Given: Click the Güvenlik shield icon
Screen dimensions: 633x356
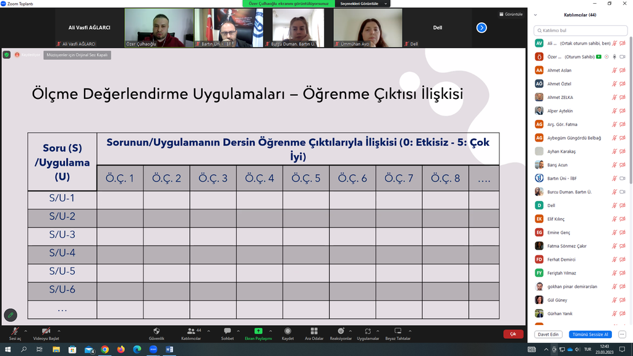Looking at the screenshot, I should click(156, 331).
